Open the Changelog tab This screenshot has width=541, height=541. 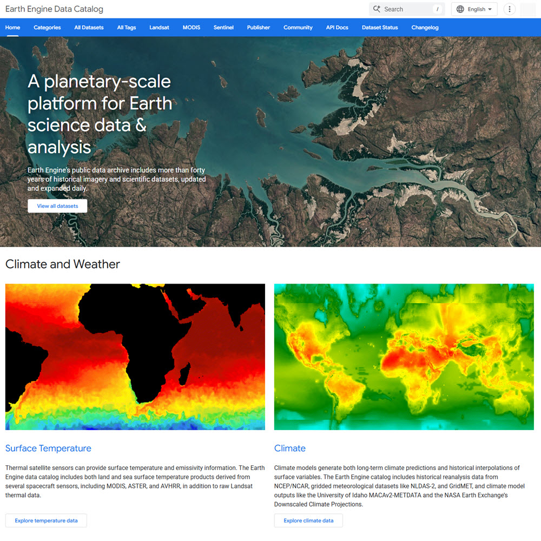(425, 28)
